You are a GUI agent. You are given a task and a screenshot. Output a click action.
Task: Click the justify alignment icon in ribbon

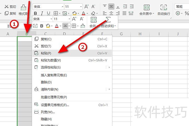tap(124, 13)
